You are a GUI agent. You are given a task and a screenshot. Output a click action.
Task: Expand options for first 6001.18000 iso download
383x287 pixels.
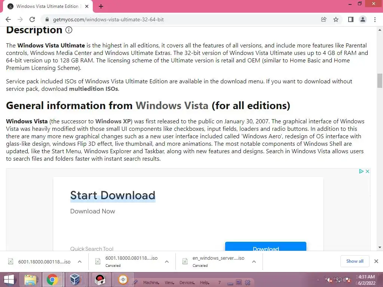(80, 262)
